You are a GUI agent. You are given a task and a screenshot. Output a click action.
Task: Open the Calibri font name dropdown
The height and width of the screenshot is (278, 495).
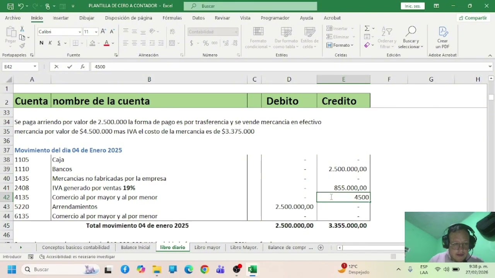click(80, 32)
